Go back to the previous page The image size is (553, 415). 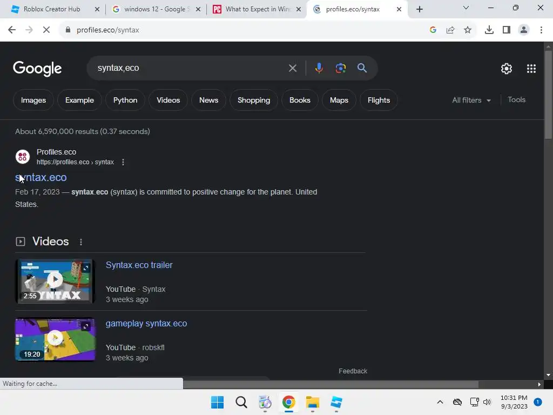click(x=12, y=30)
